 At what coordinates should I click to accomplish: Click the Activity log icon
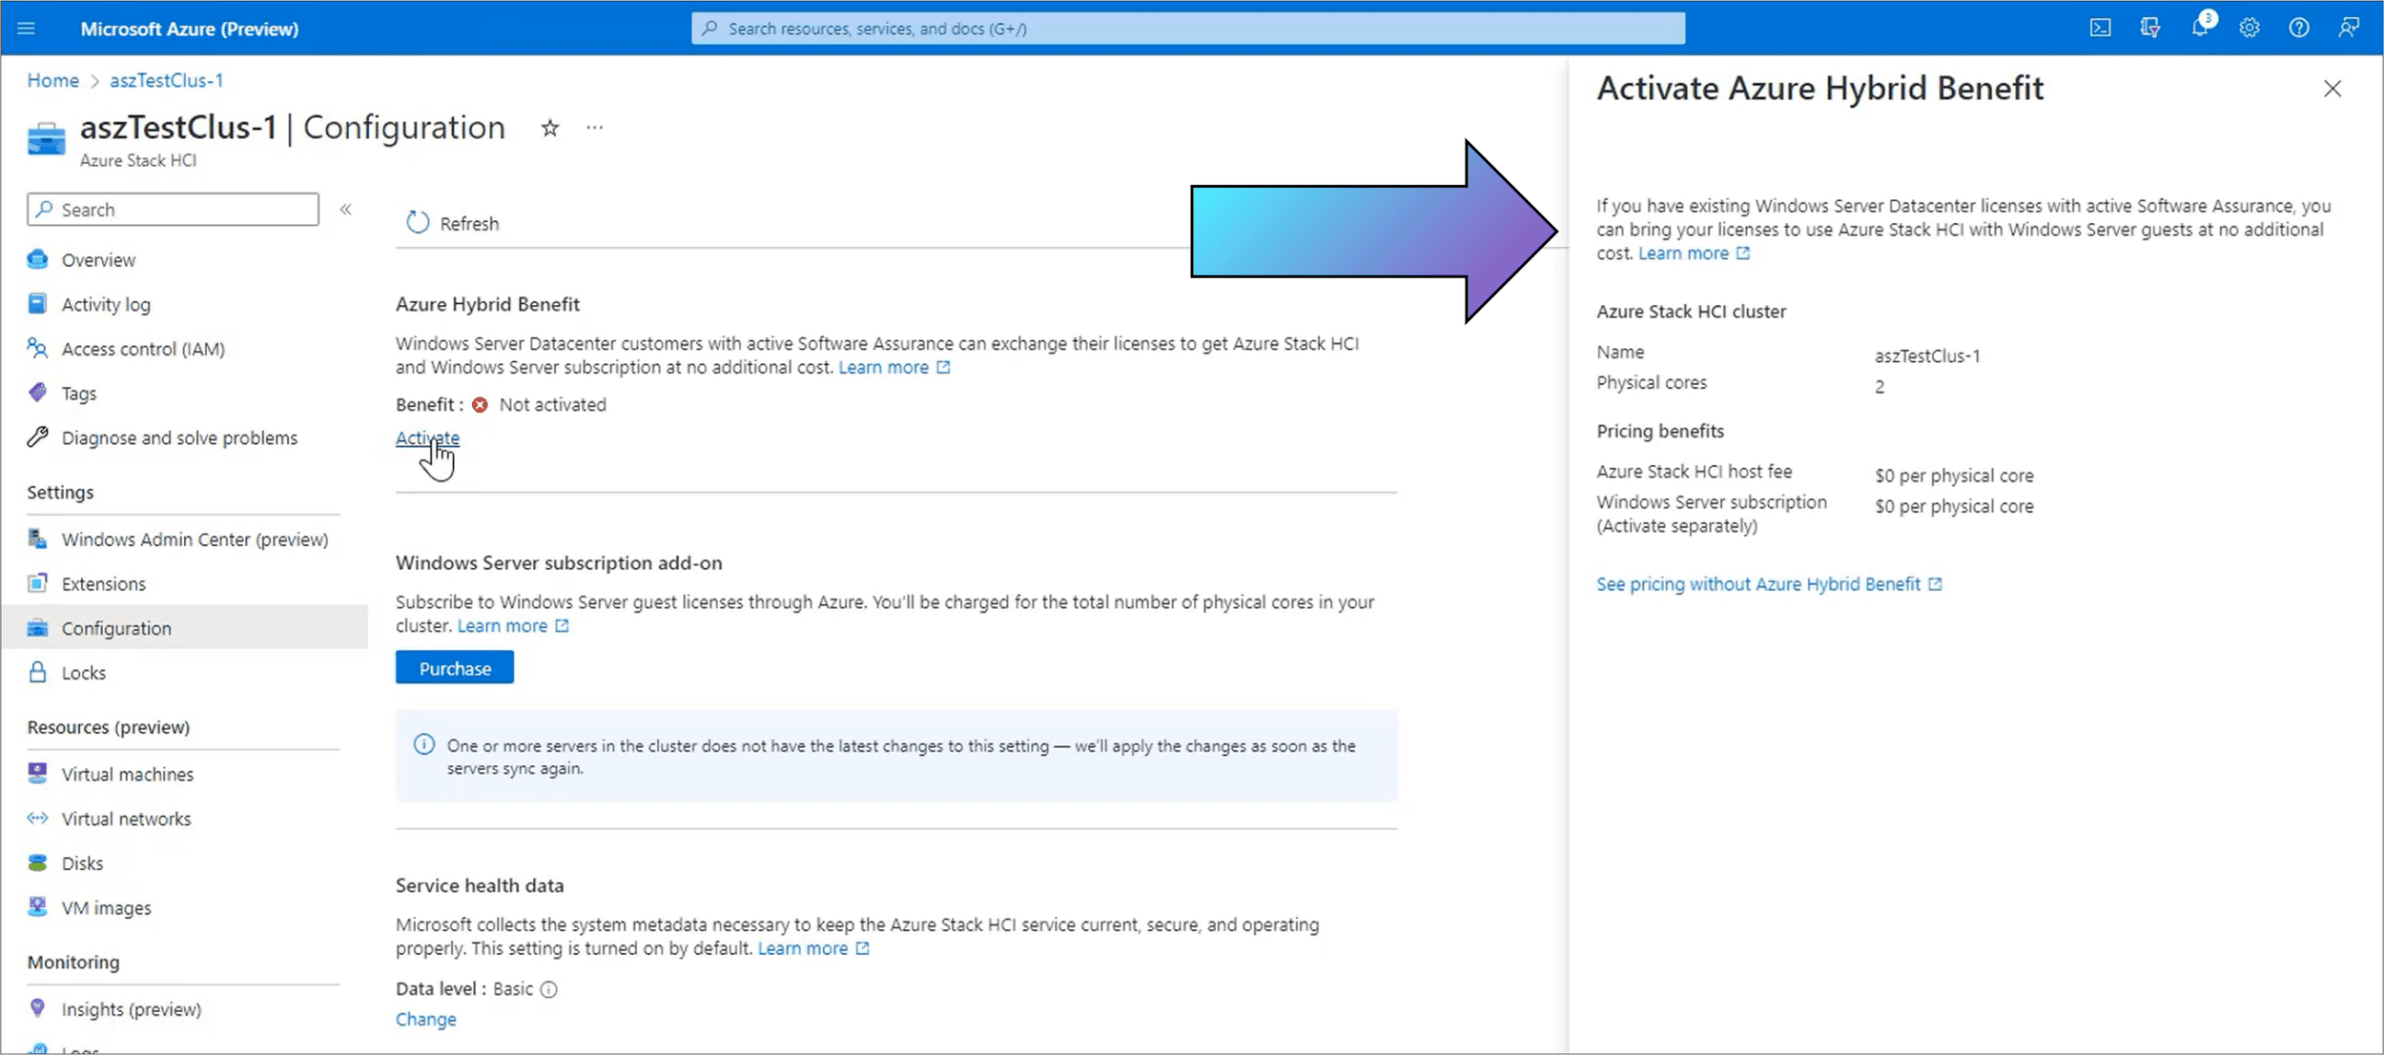(38, 304)
